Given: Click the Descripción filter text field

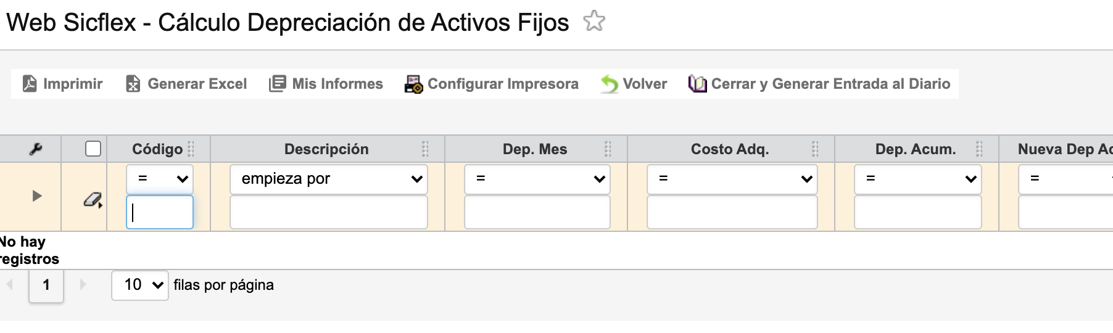Looking at the screenshot, I should click(x=329, y=213).
